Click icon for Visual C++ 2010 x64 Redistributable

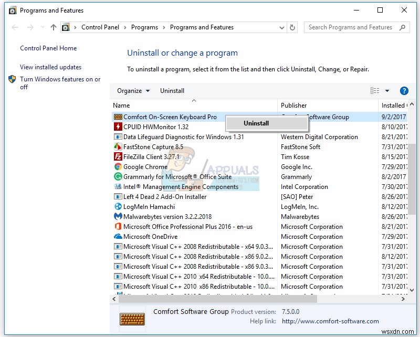(118, 276)
